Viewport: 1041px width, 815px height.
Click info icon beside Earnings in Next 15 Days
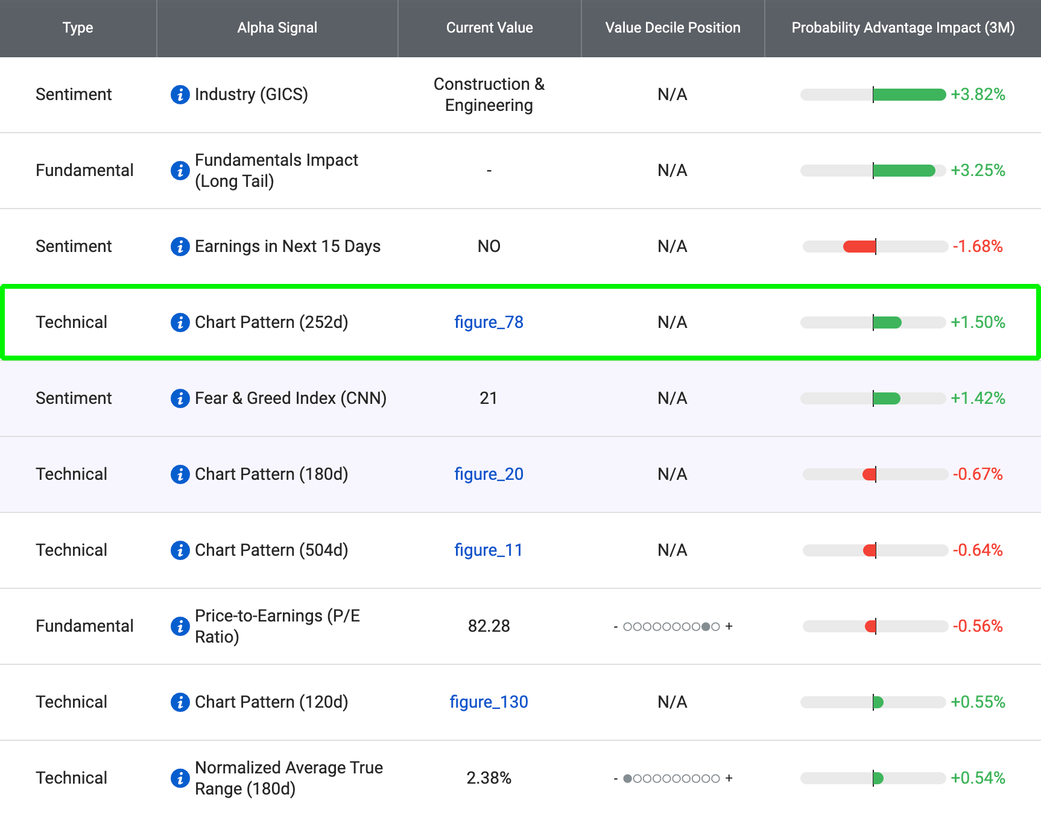(x=180, y=247)
